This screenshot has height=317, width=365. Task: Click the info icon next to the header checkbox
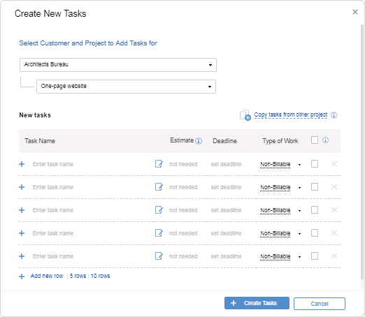(325, 140)
